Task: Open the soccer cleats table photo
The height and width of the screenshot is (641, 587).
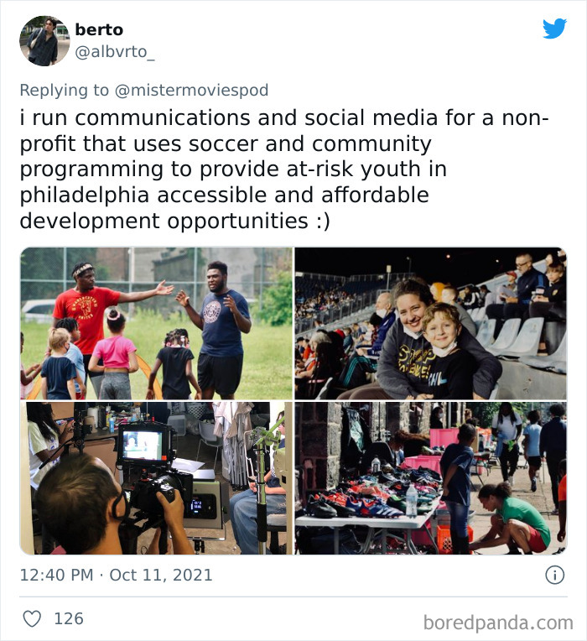Action: pos(430,478)
